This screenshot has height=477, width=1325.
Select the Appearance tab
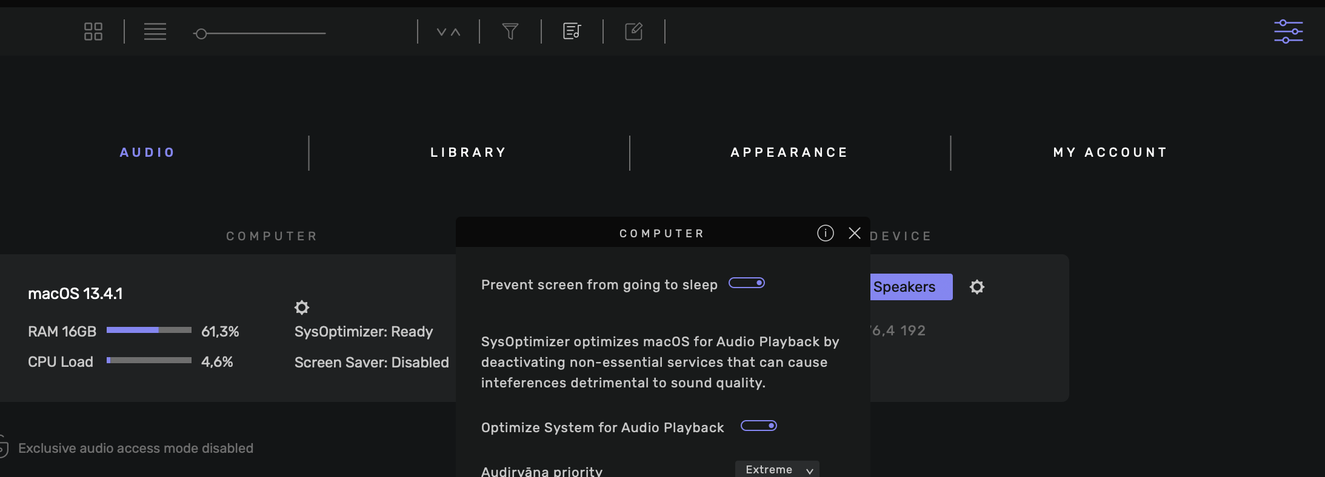[789, 153]
